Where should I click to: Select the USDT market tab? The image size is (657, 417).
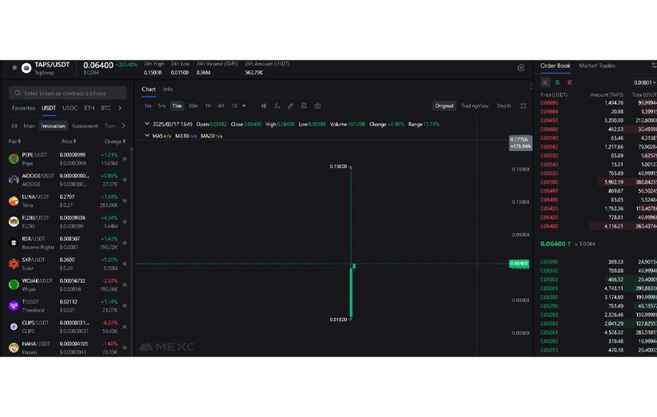(49, 108)
